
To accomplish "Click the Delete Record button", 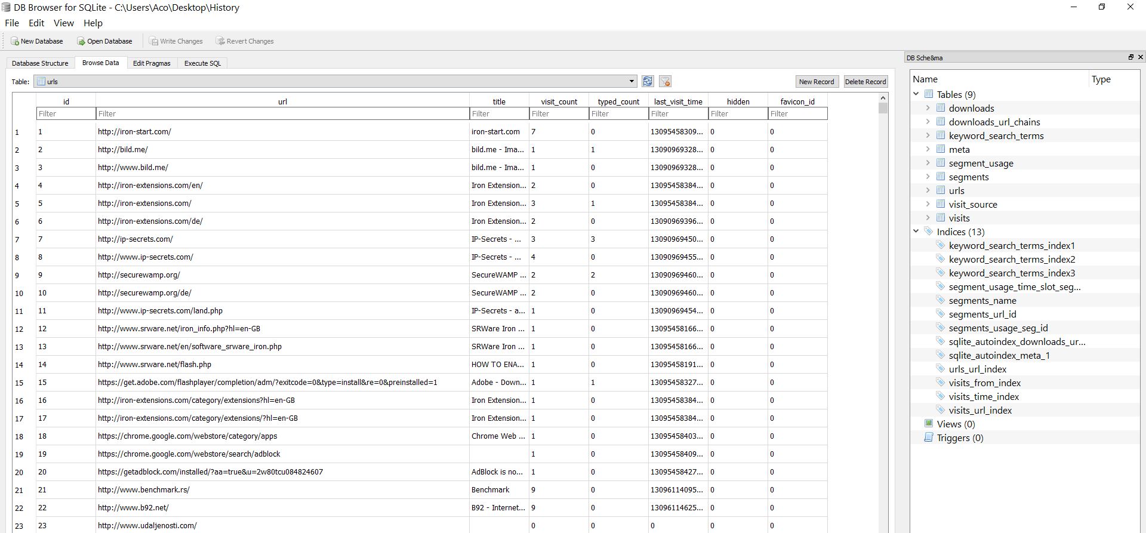I will 865,82.
